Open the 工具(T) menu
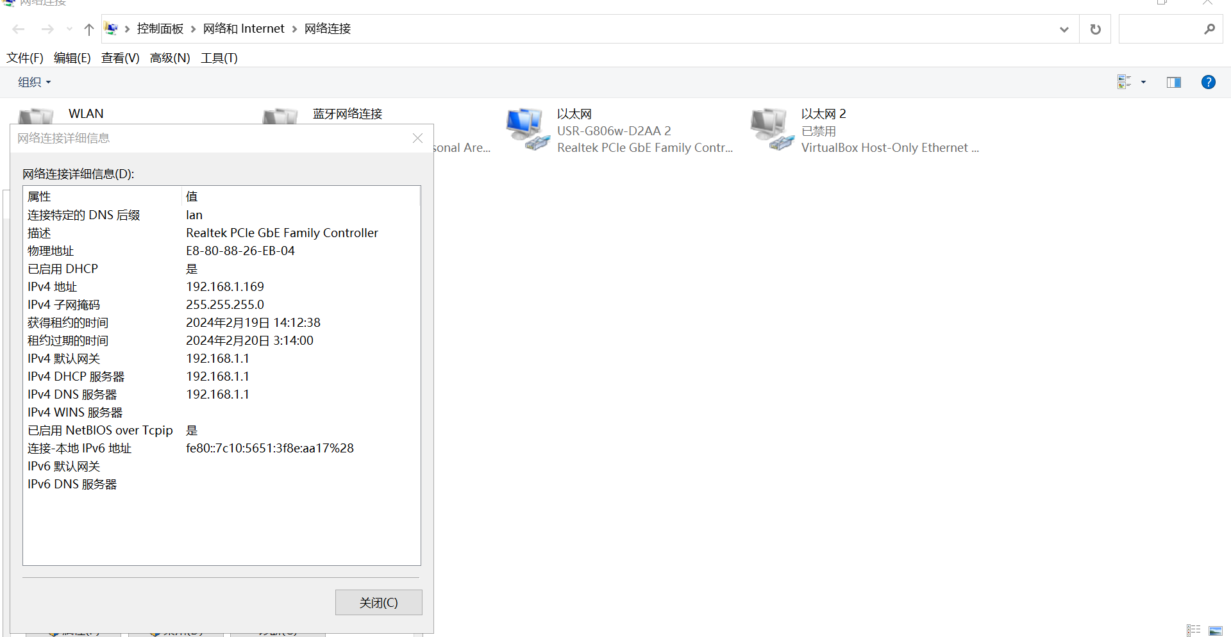Image resolution: width=1231 pixels, height=637 pixels. click(x=219, y=58)
